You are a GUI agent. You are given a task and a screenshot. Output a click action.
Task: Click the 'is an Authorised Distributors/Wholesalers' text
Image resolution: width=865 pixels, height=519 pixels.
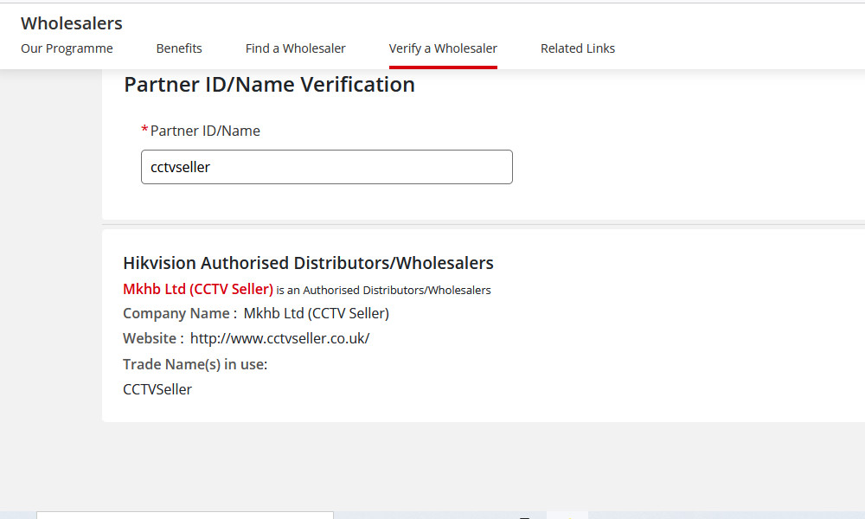coord(383,290)
